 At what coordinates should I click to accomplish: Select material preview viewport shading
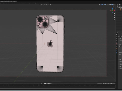click(x=112, y=5)
